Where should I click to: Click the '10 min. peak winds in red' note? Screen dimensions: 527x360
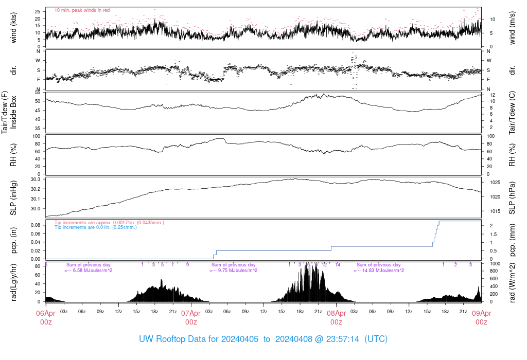82,10
